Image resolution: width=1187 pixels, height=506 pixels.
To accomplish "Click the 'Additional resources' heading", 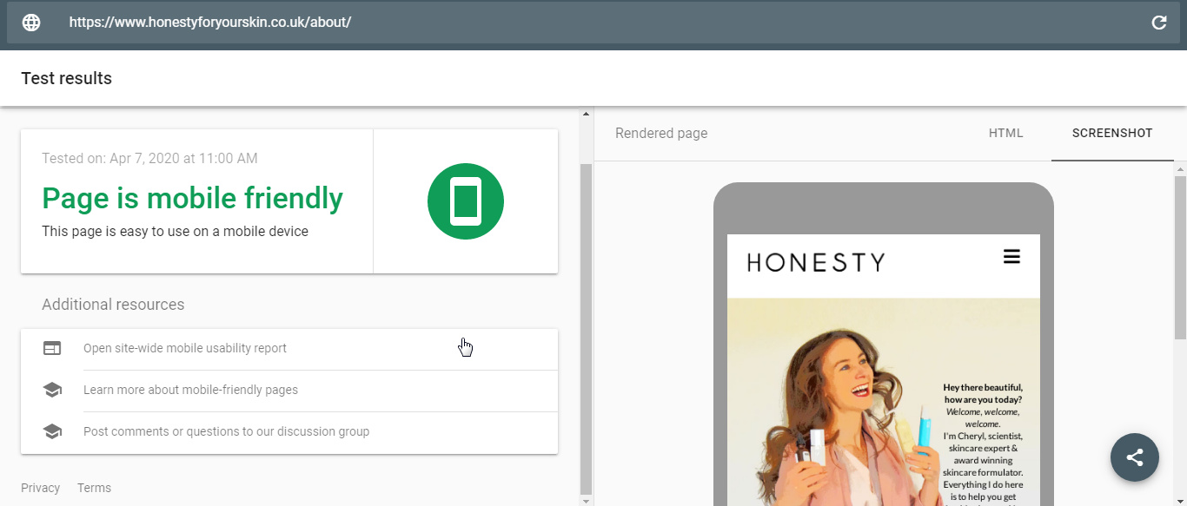I will coord(113,305).
